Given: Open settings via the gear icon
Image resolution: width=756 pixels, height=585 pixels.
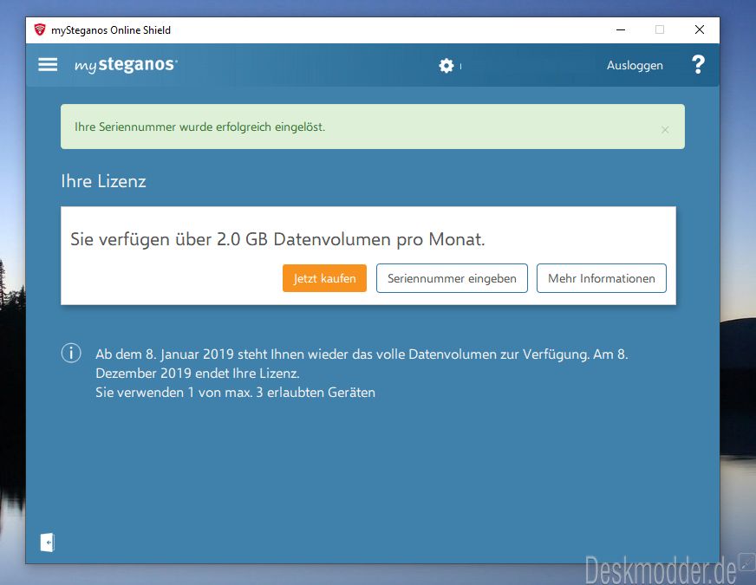Looking at the screenshot, I should 446,66.
